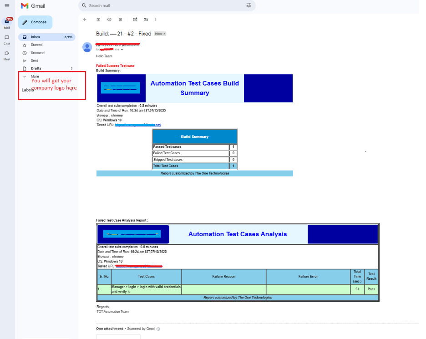Image resolution: width=426 pixels, height=339 pixels.
Task: Open the Tested URL link in Build Summary
Action: pos(138,125)
